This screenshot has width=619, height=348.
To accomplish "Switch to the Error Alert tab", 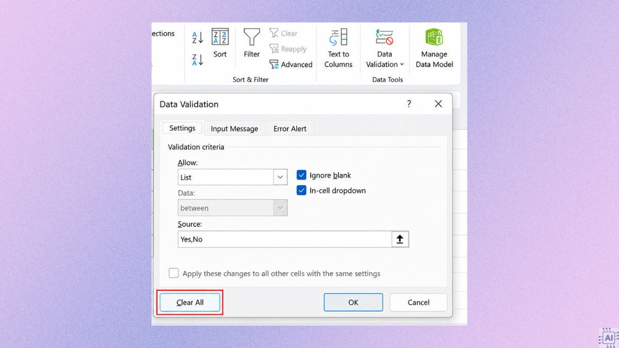I will point(290,129).
